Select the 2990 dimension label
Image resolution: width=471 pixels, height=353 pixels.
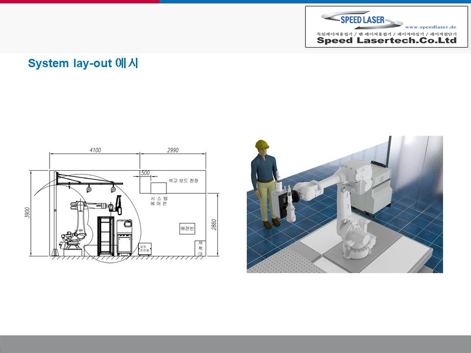point(173,150)
